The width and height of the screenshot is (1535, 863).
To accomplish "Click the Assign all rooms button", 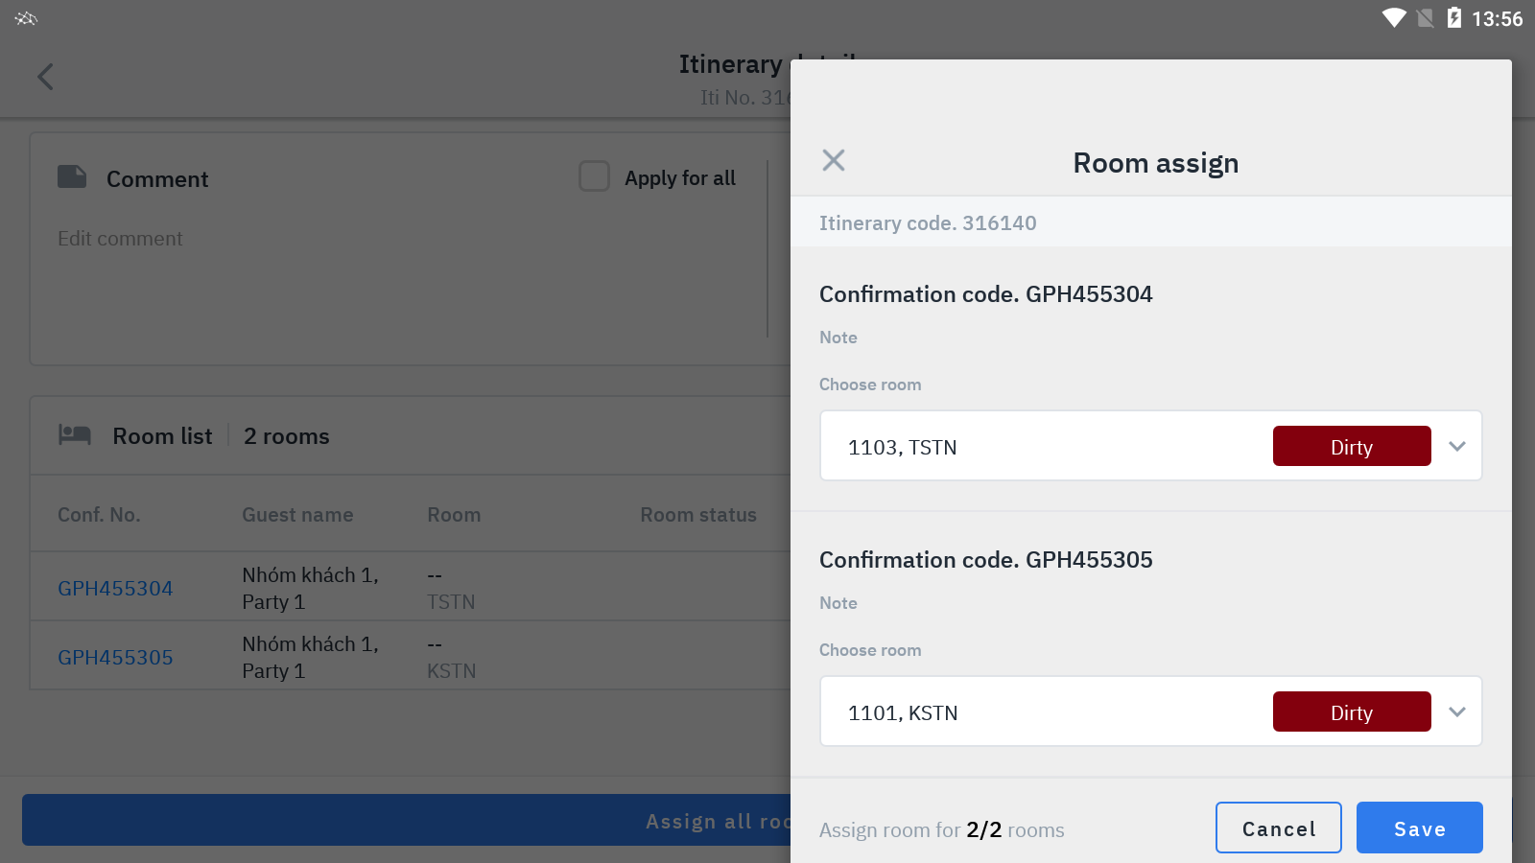I will click(x=403, y=821).
